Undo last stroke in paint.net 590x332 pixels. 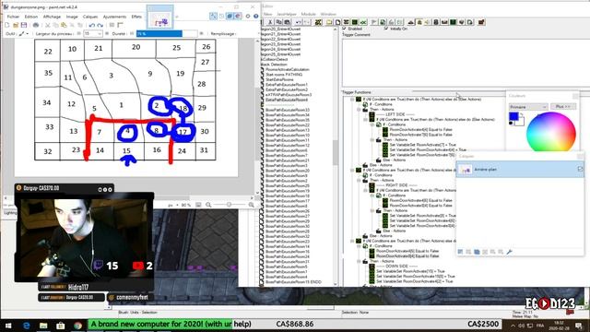pos(92,25)
